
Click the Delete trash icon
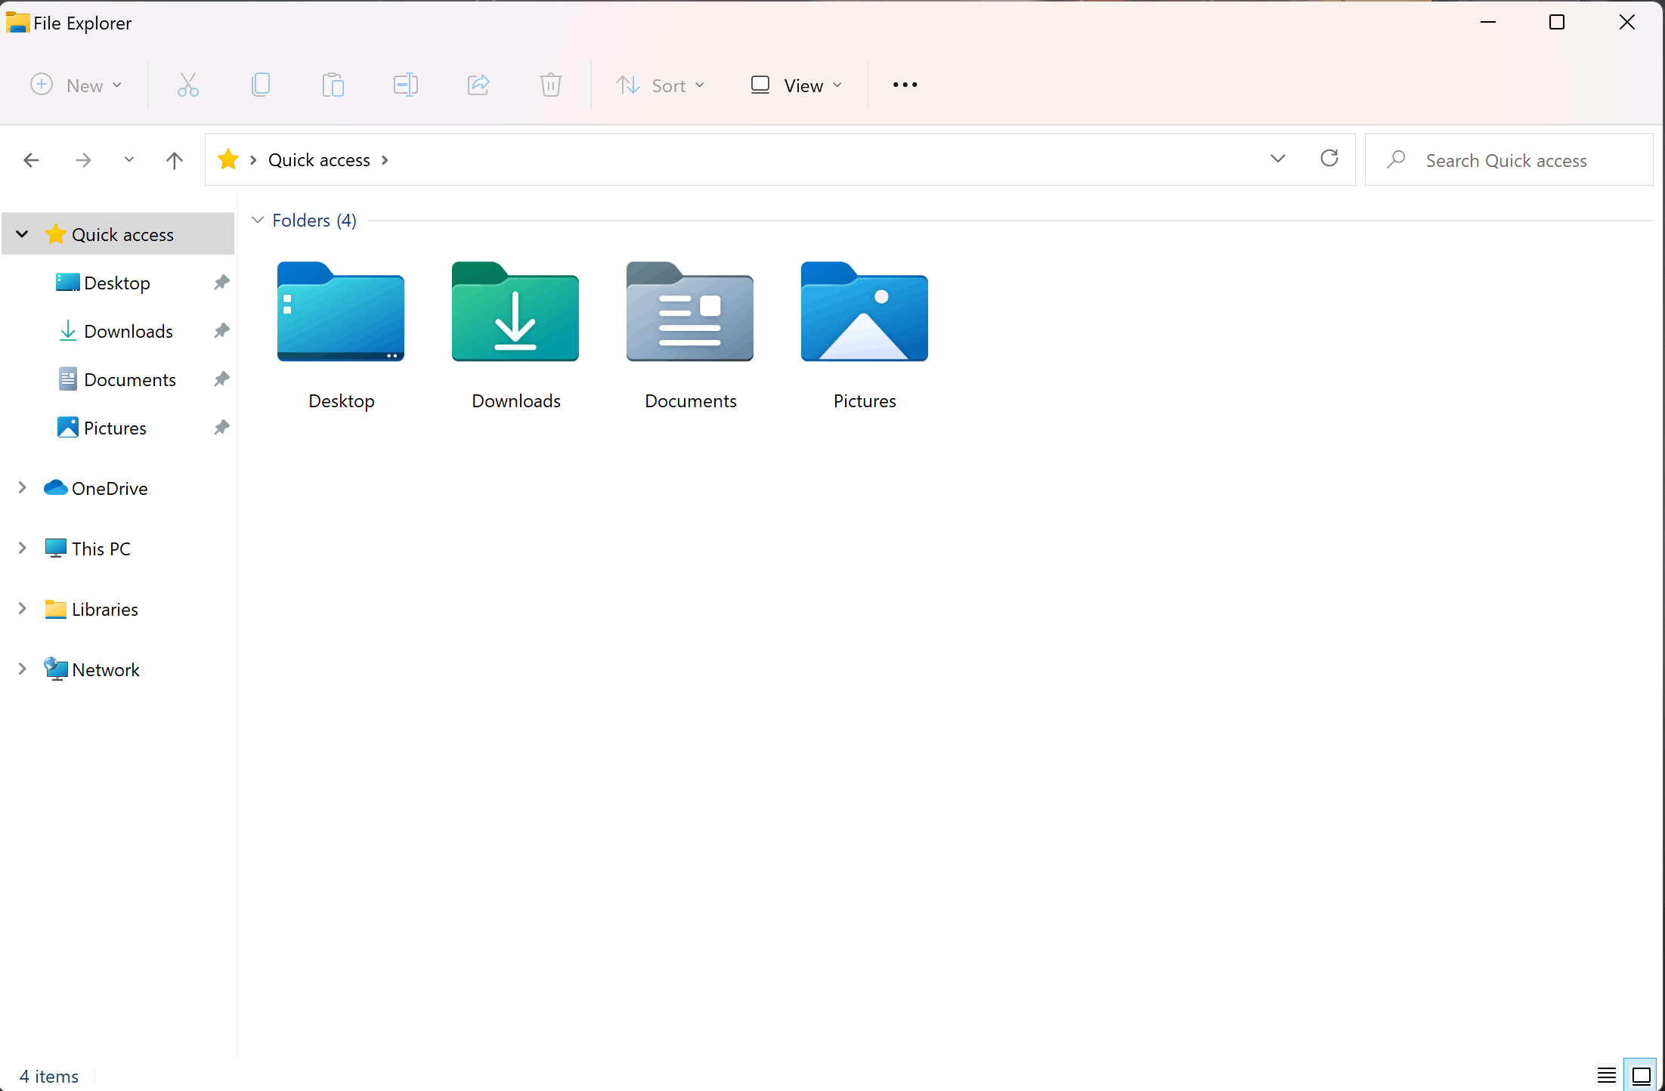551,85
